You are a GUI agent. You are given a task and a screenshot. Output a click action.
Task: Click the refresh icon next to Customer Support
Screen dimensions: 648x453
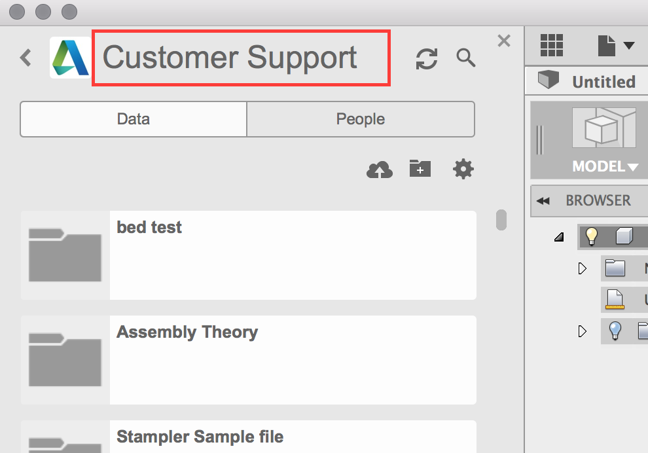point(426,59)
